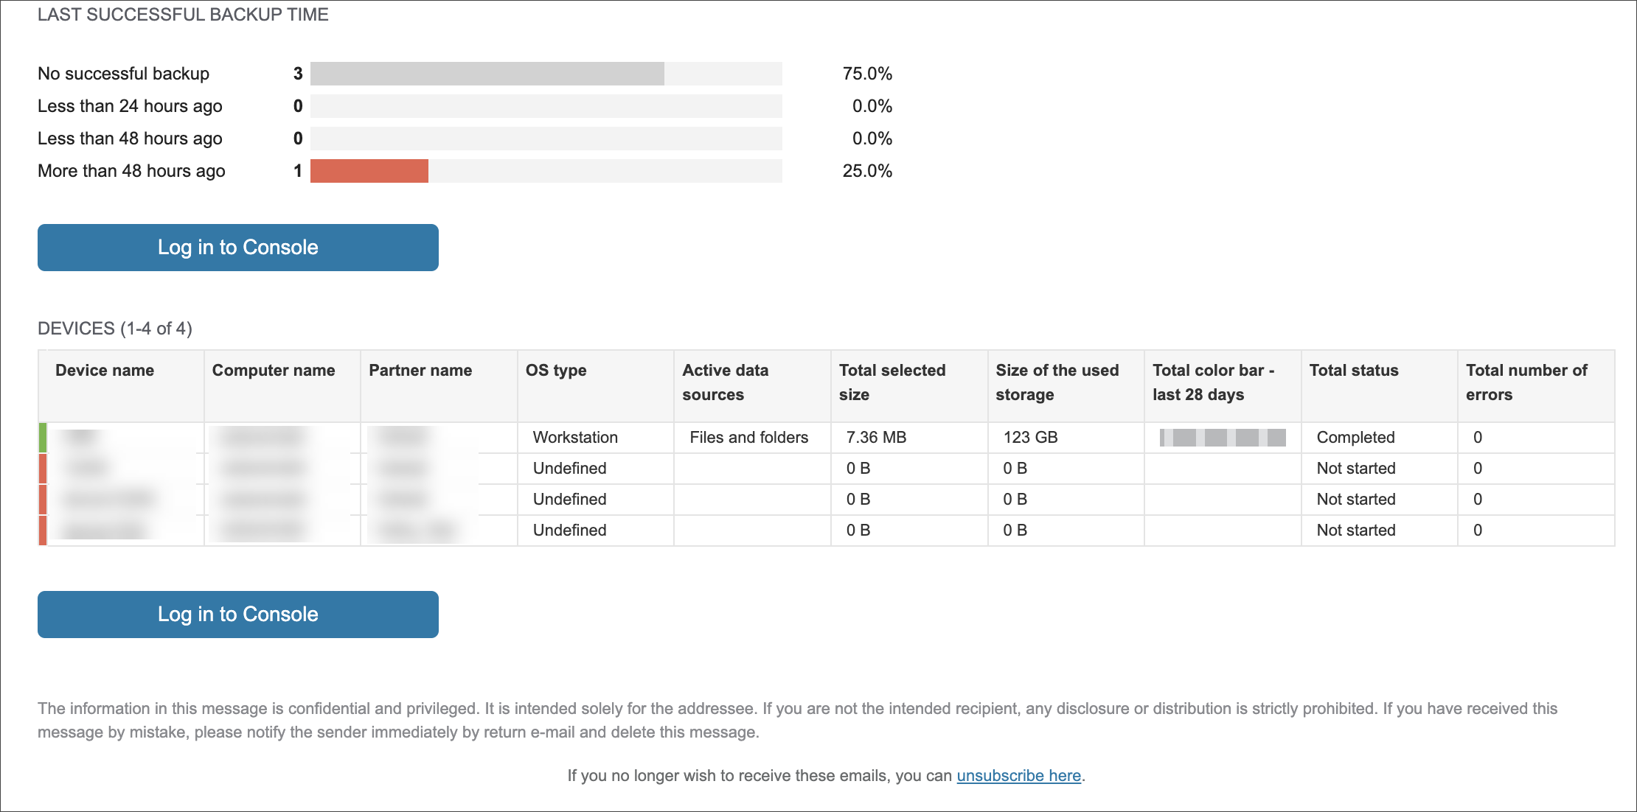The image size is (1637, 812).
Task: Open the unsubscribe here link
Action: coord(1018,775)
